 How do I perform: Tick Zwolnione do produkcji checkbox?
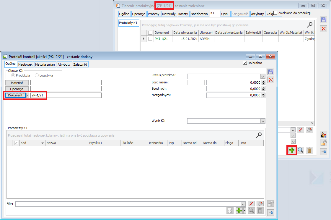pos(275,13)
